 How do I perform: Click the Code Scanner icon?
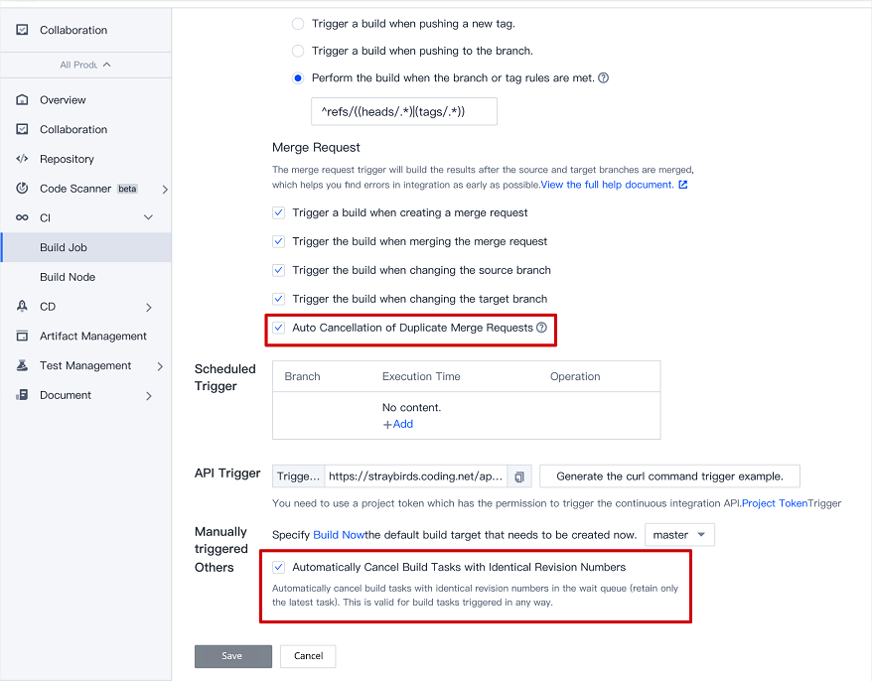[22, 189]
